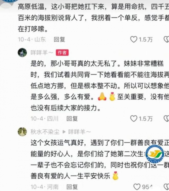
Task: Open username 秋水不染尘
Action: point(45,132)
